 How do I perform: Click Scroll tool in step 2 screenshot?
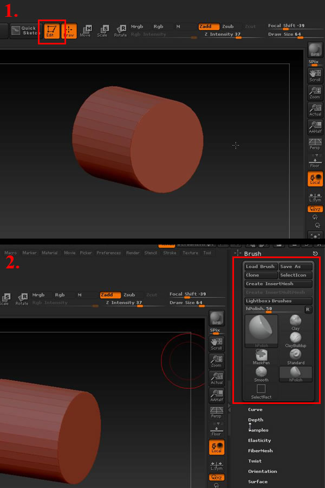point(217,344)
